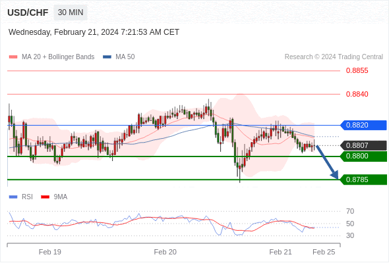Click the 0.8855 resistance level label
The height and width of the screenshot is (263, 389).
coord(357,71)
